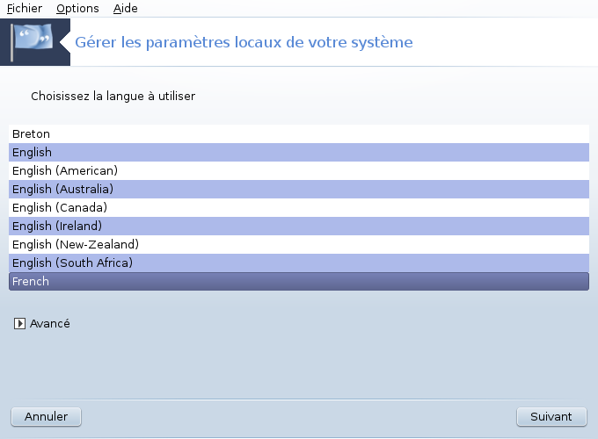Open the Options menu
This screenshot has height=439, width=598.
(77, 9)
